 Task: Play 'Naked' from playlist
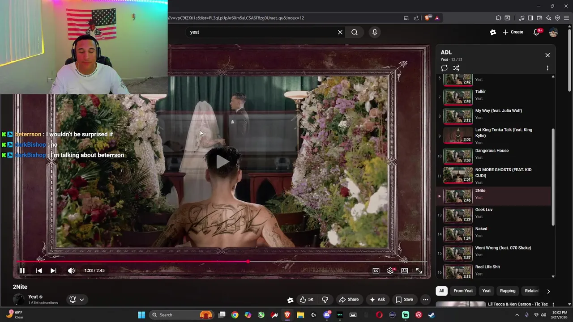click(493, 234)
